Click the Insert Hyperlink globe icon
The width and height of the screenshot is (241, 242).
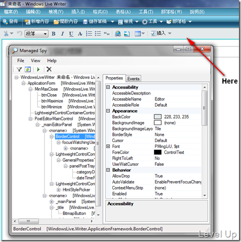click(x=118, y=33)
